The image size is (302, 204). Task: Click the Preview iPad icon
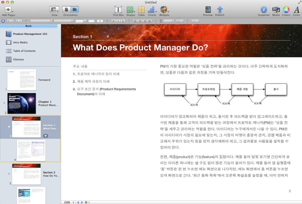coord(208,10)
